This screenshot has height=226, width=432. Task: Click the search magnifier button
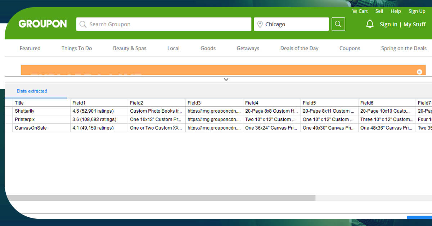338,24
